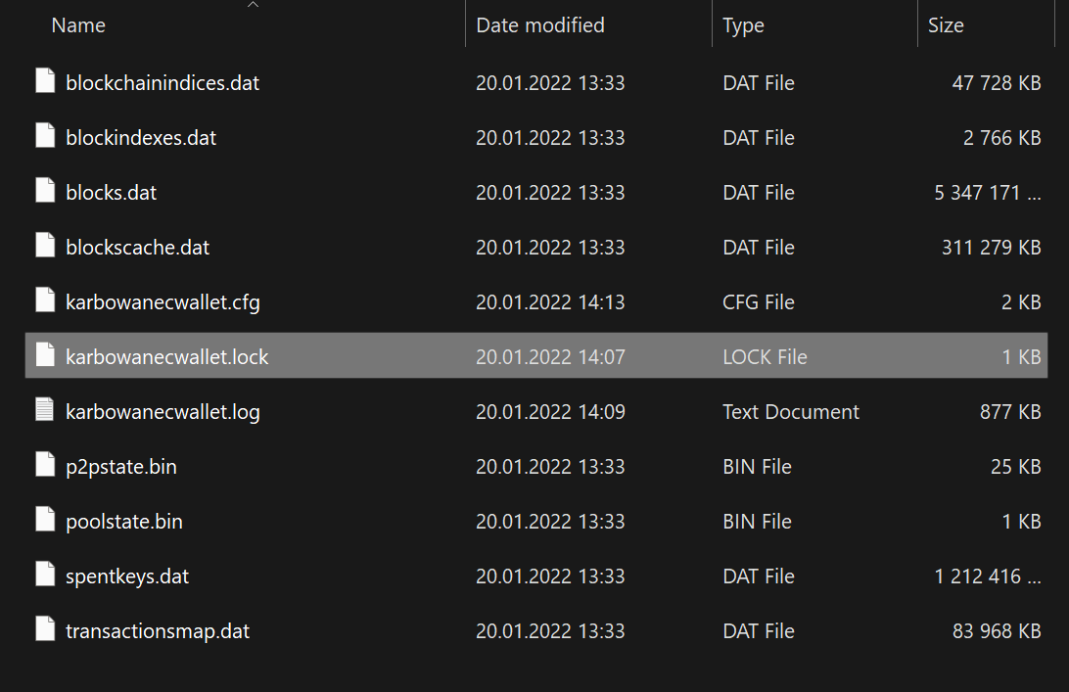Click the blocks.dat file icon
This screenshot has width=1069, height=692.
(x=45, y=190)
